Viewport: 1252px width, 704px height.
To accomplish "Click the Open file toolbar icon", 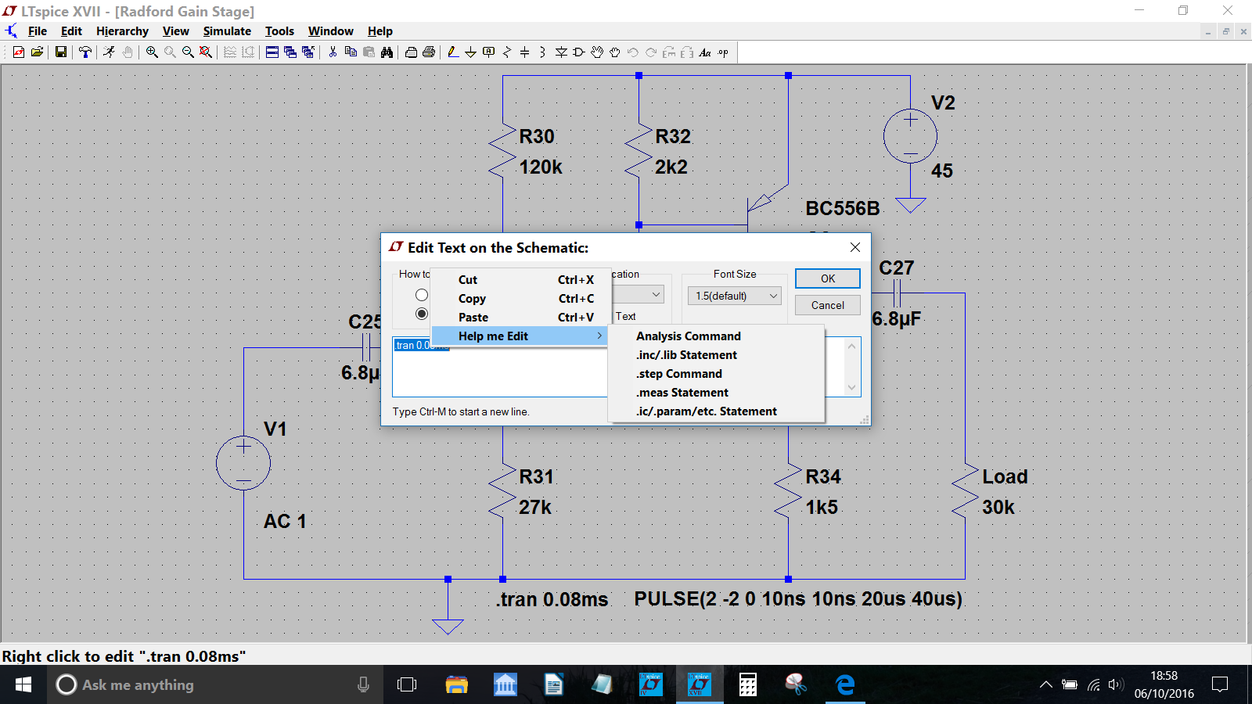I will tap(37, 52).
